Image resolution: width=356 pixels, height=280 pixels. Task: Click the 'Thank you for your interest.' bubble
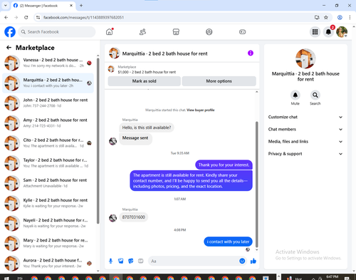pos(224,165)
